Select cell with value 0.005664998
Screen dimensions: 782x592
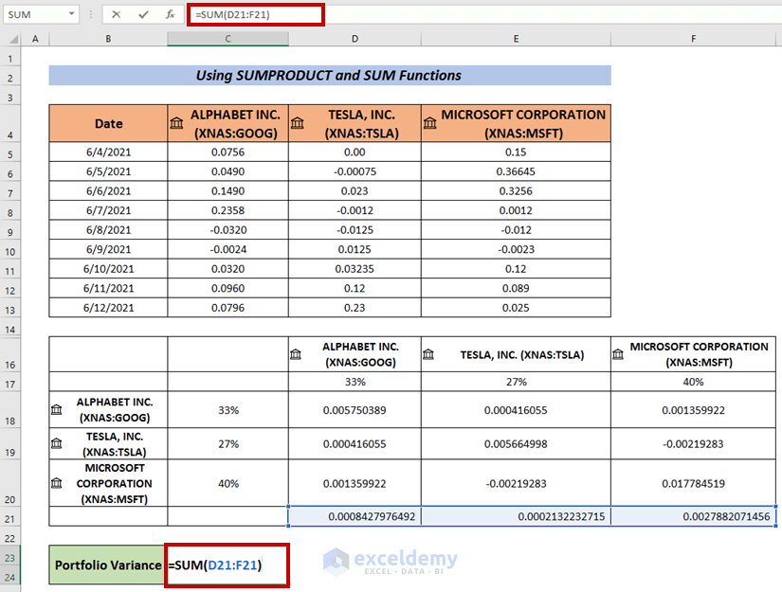tap(516, 443)
